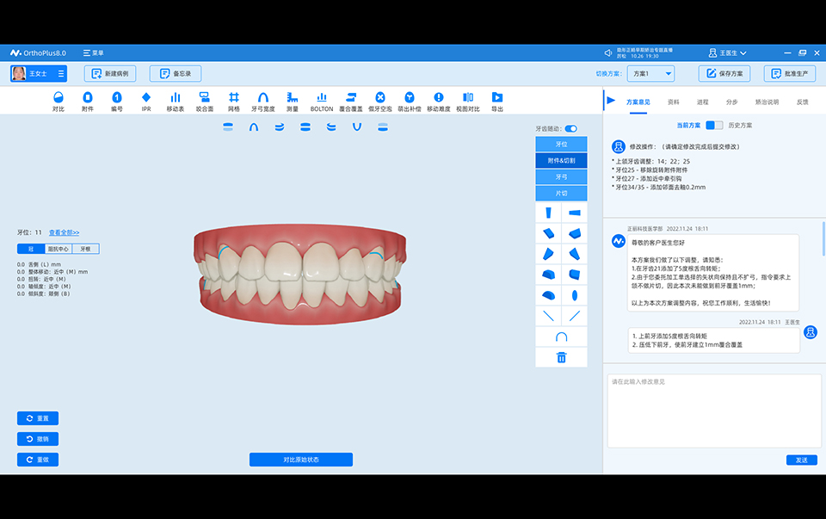Click the 移动难度 movement difficulty icon
This screenshot has width=826, height=519.
tap(439, 102)
